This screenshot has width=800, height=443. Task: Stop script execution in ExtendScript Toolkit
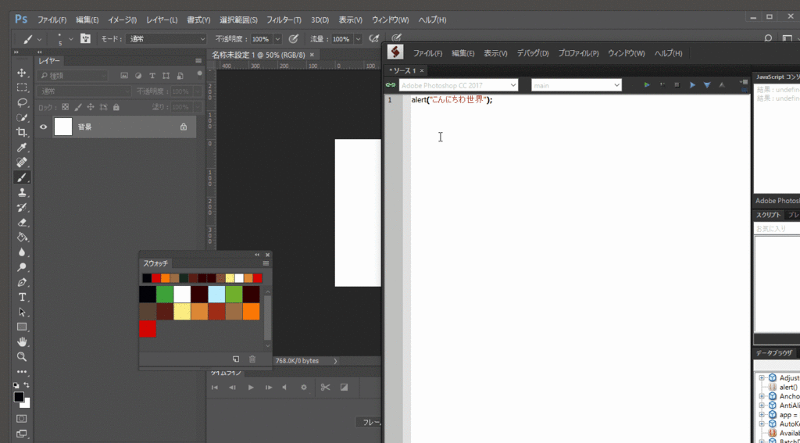pyautogui.click(x=677, y=85)
